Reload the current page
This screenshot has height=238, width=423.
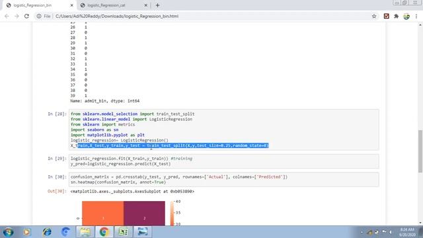click(x=26, y=16)
